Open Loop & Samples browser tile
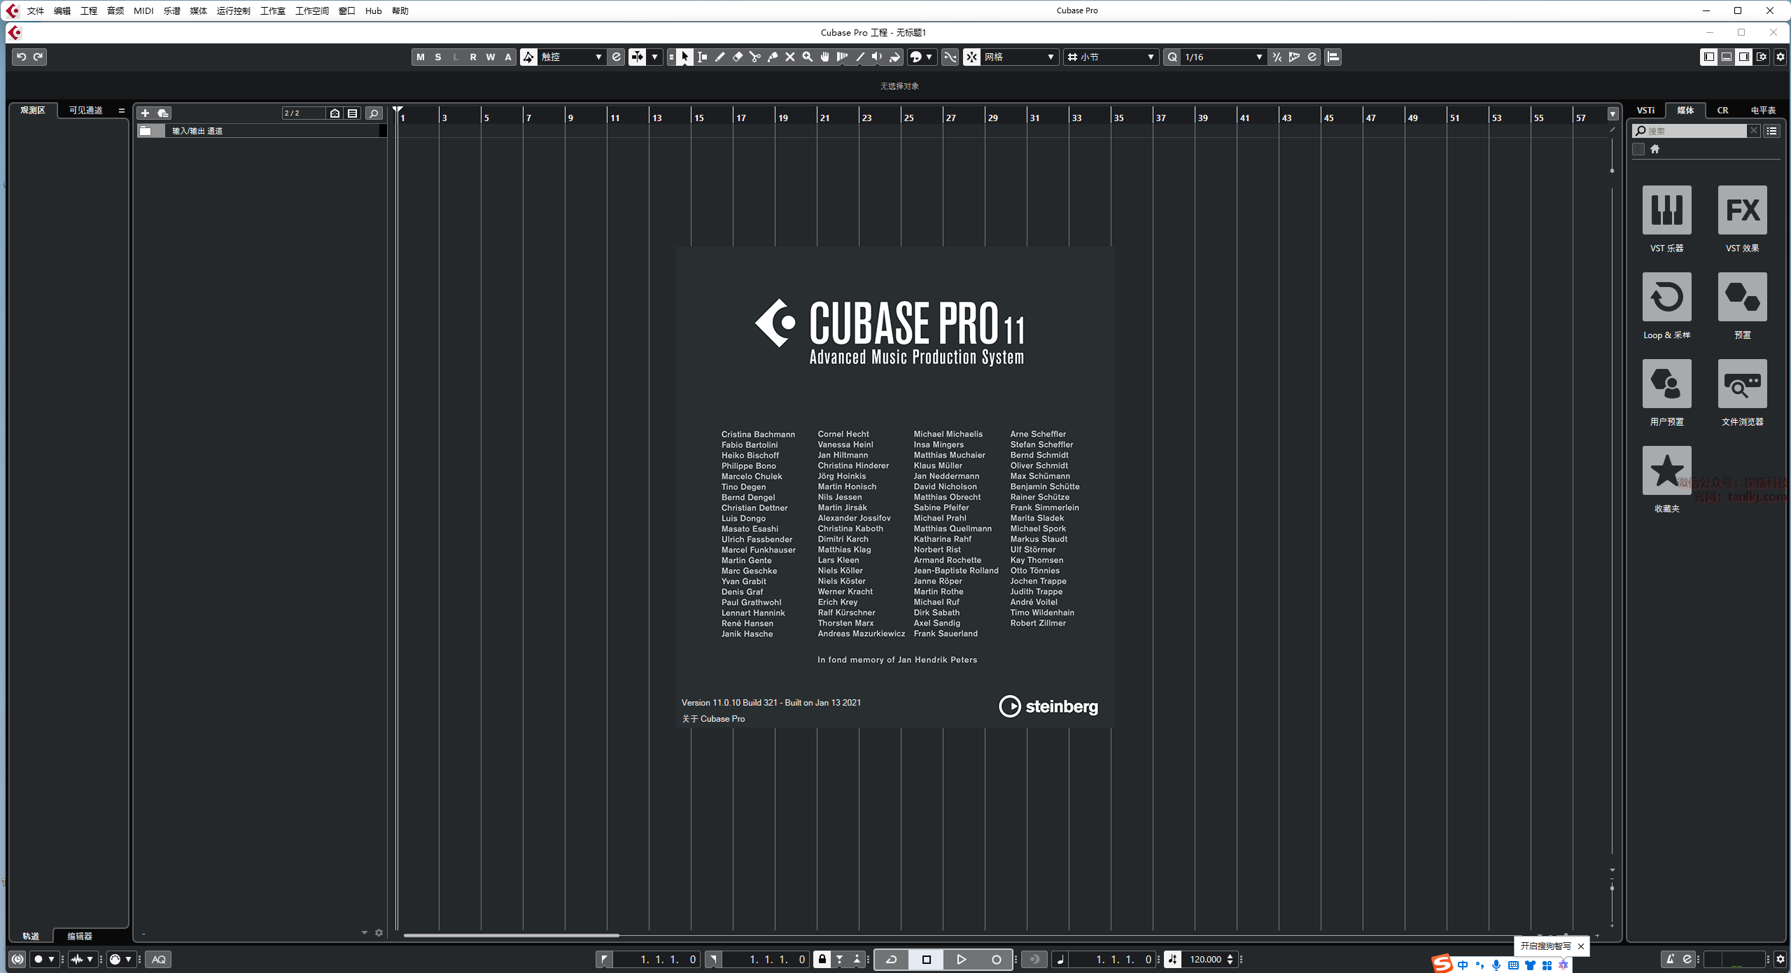The image size is (1791, 973). pos(1666,297)
